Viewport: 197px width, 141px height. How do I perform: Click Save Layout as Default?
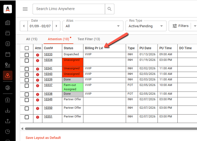(x=43, y=138)
